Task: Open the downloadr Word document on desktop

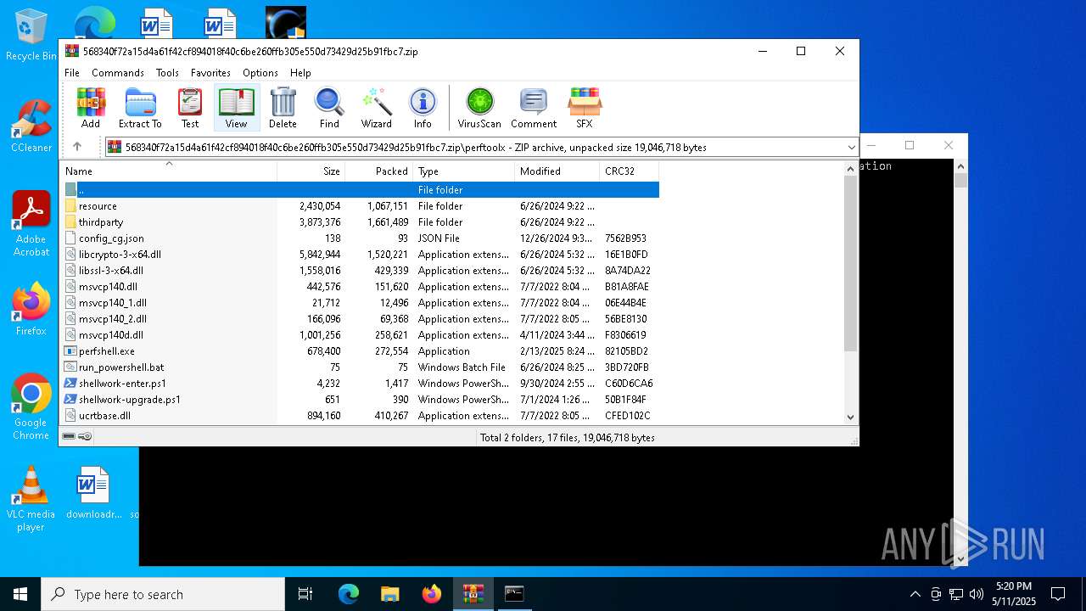Action: pyautogui.click(x=93, y=492)
